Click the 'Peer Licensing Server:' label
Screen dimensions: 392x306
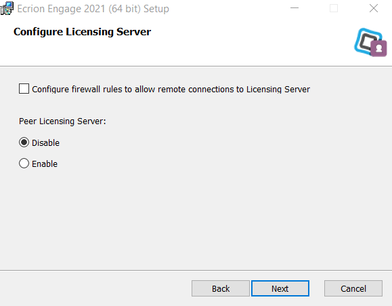pyautogui.click(x=62, y=121)
